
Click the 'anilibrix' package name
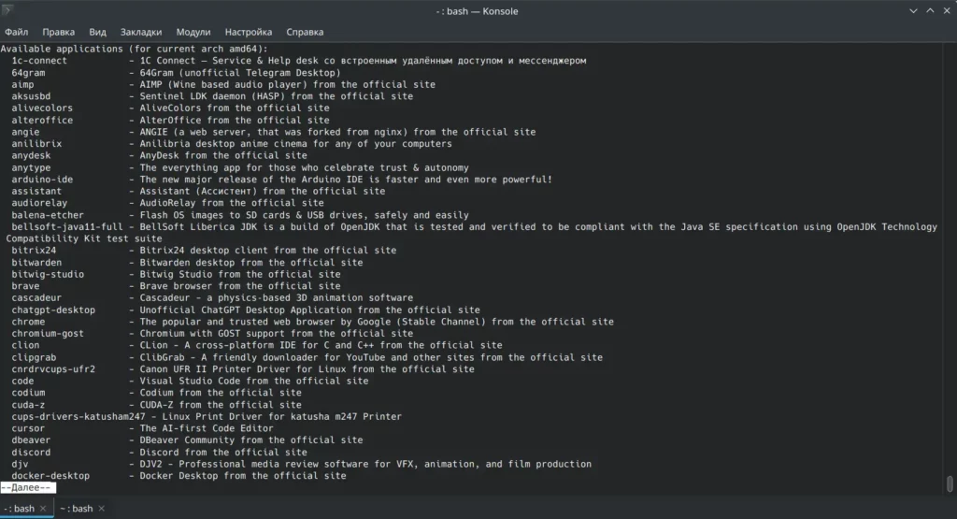(36, 143)
